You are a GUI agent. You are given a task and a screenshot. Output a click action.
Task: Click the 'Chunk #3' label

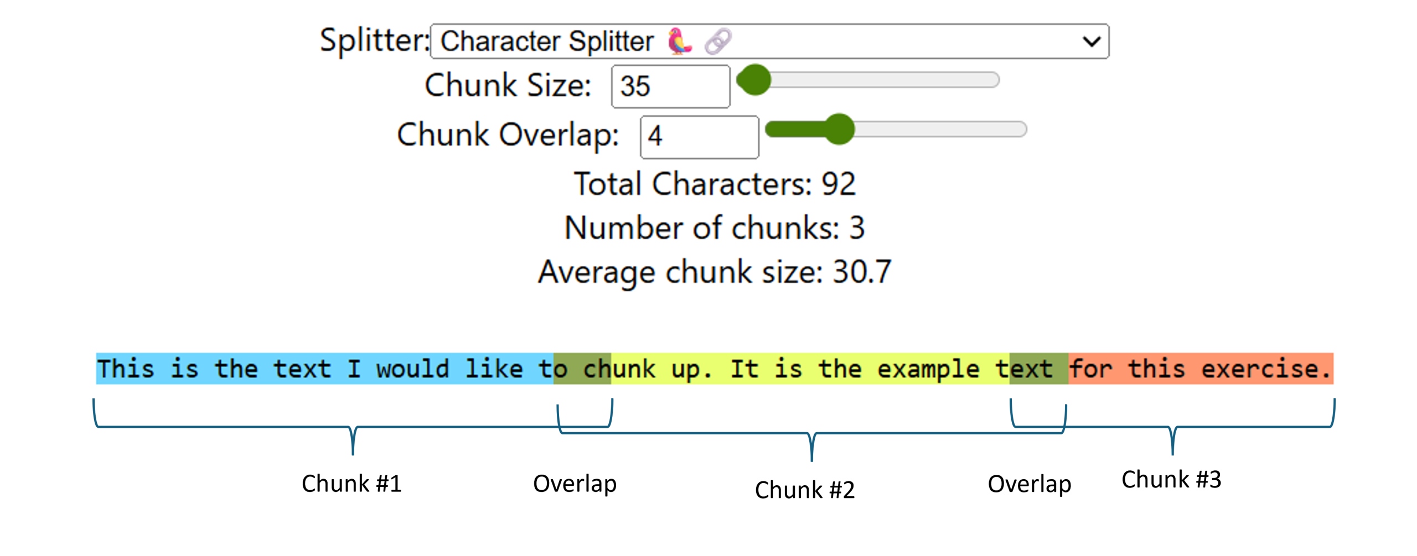(1171, 480)
